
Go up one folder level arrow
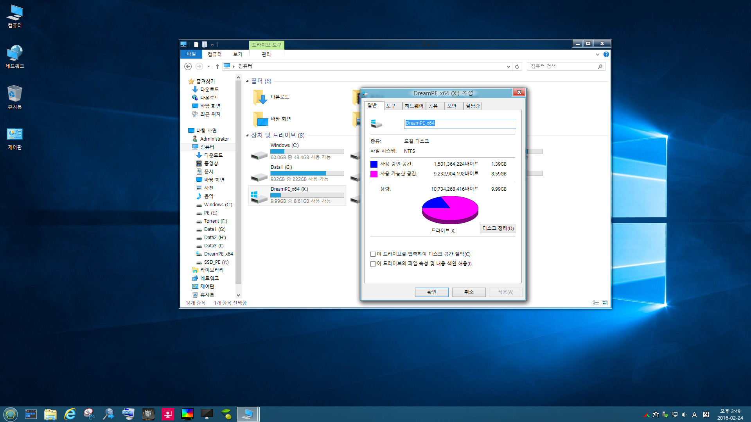click(217, 66)
